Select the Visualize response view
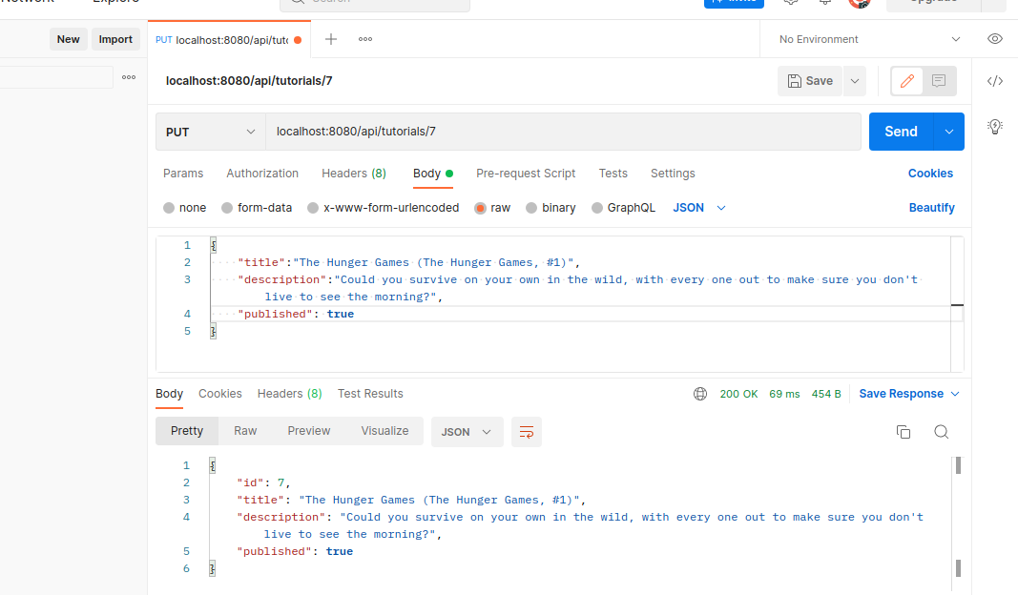Screen dimensions: 1018x595 [x=385, y=431]
